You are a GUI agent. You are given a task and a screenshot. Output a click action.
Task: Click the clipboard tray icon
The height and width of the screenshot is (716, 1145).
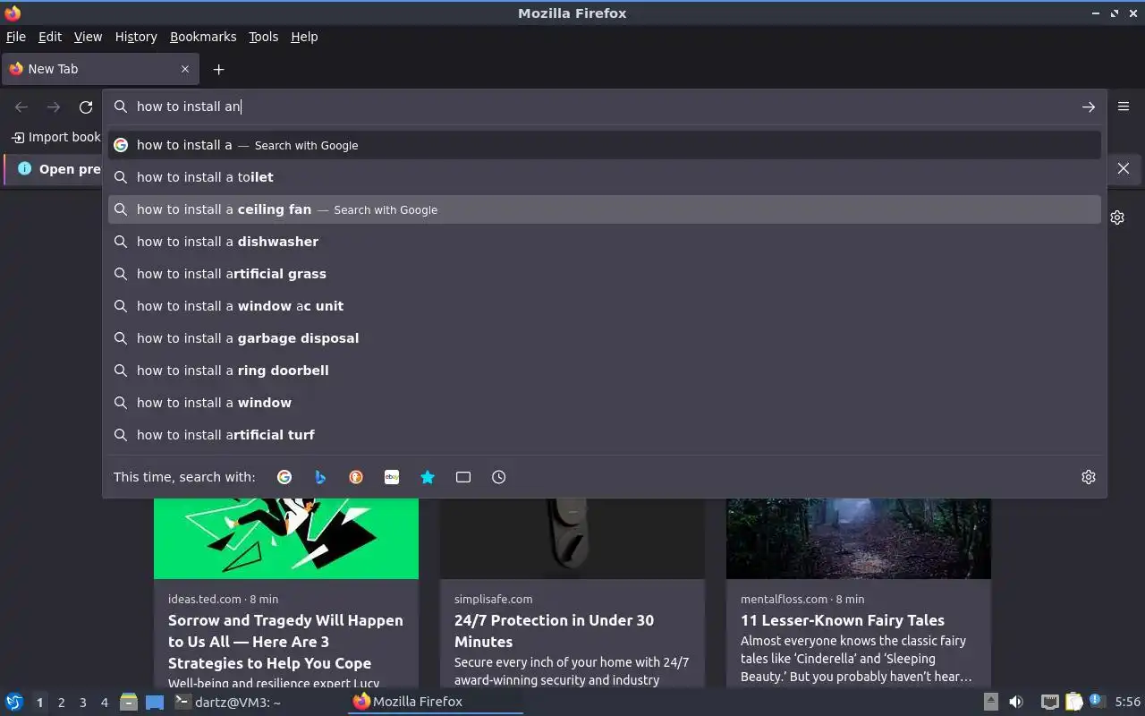click(1073, 702)
